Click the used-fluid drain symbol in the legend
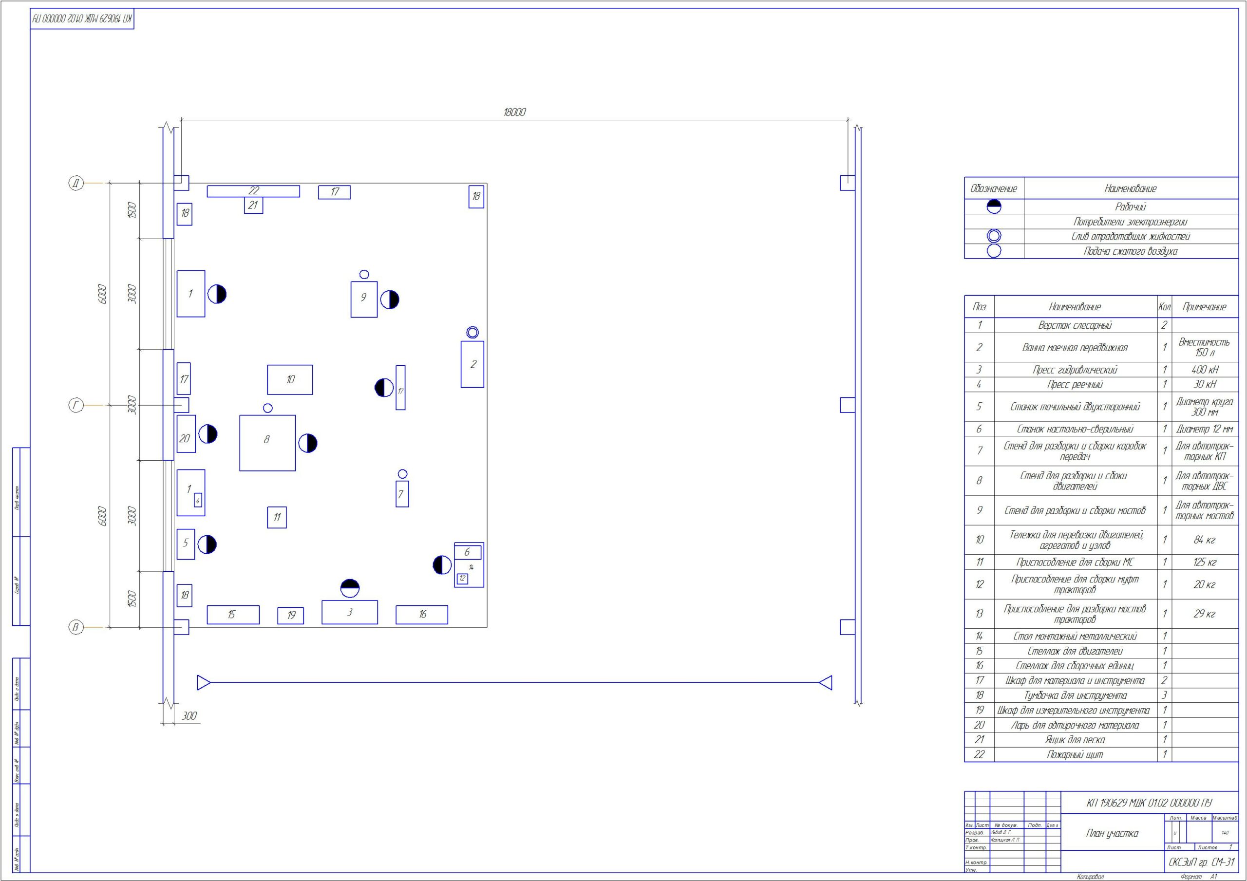The width and height of the screenshot is (1247, 881). (993, 236)
